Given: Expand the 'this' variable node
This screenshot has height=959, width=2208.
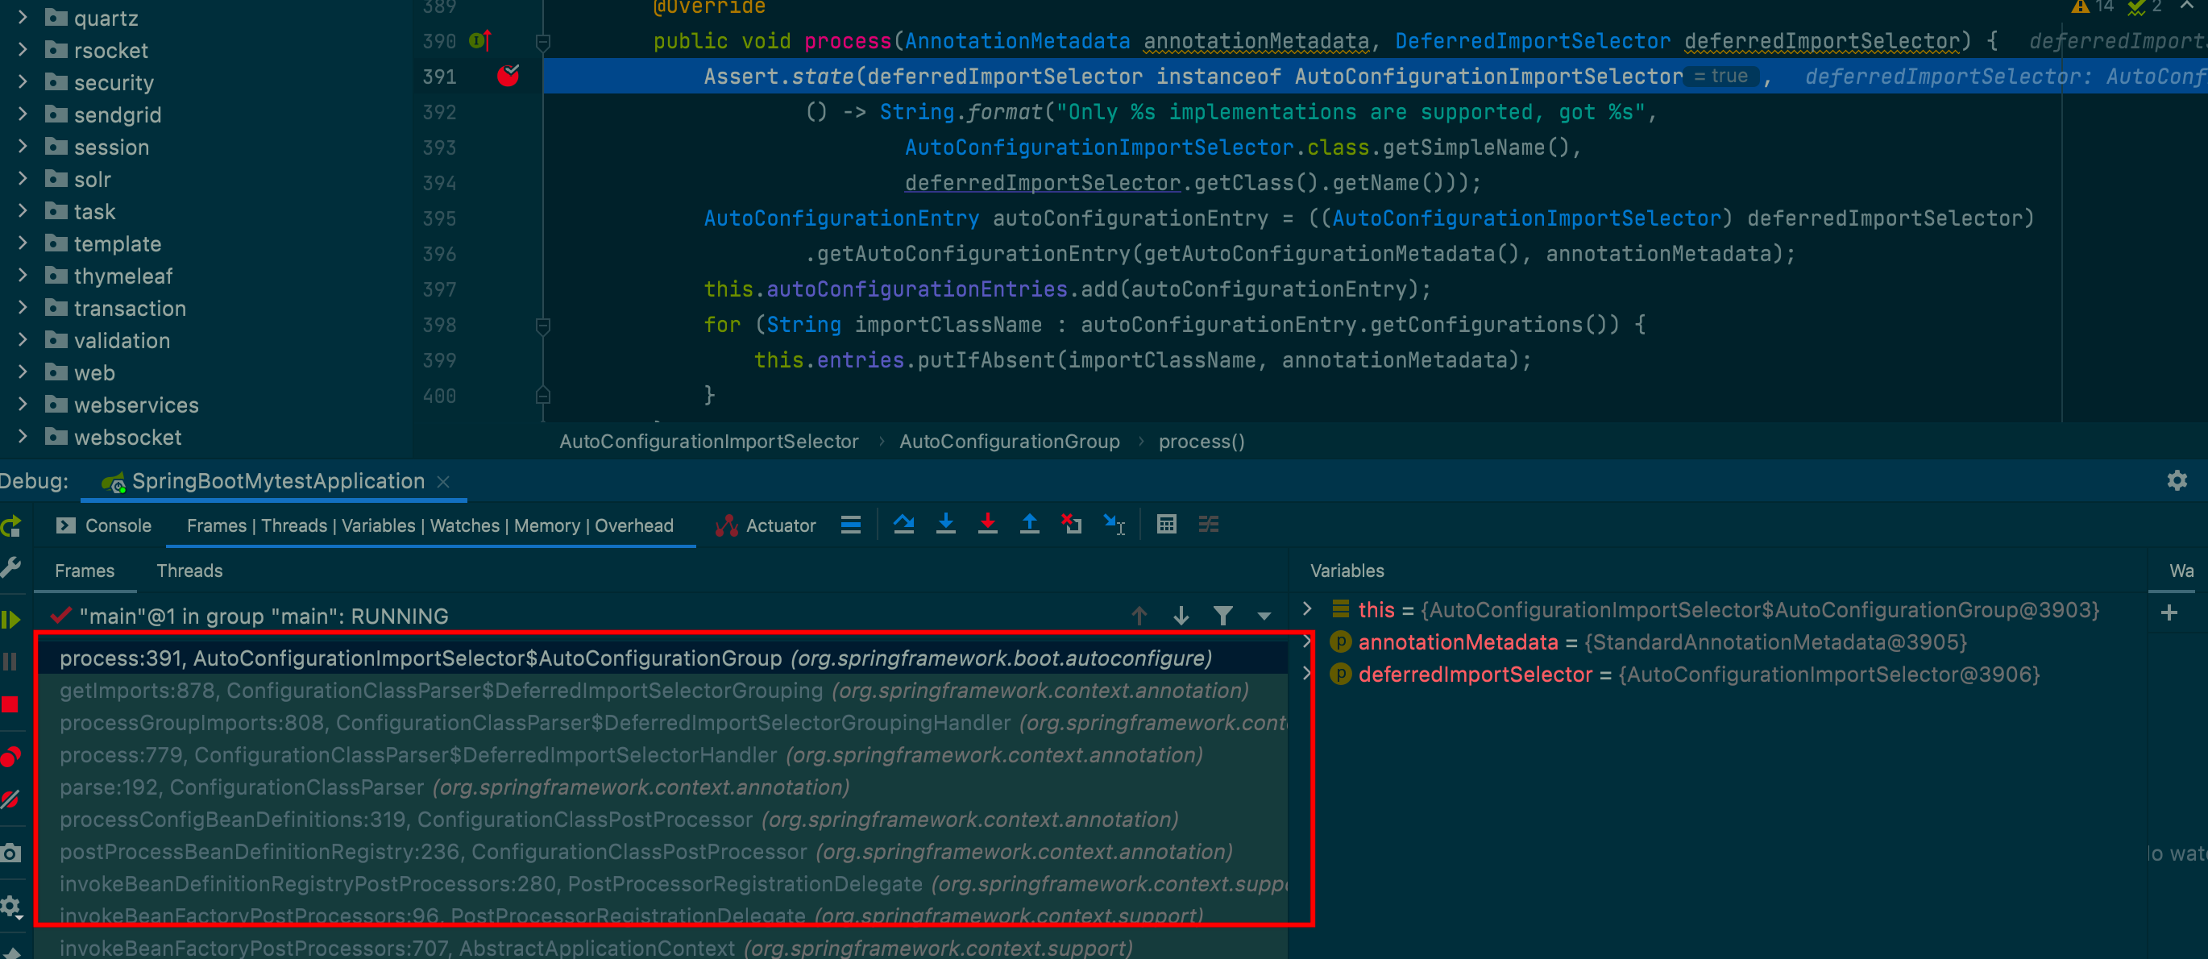Looking at the screenshot, I should (x=1306, y=609).
